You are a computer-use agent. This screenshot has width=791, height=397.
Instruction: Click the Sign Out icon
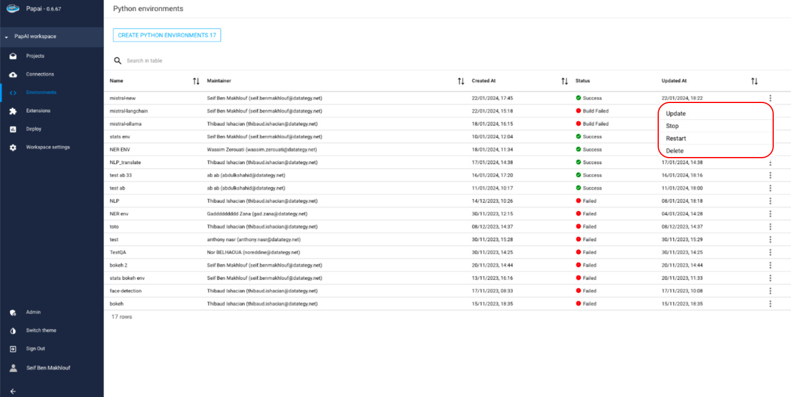13,349
